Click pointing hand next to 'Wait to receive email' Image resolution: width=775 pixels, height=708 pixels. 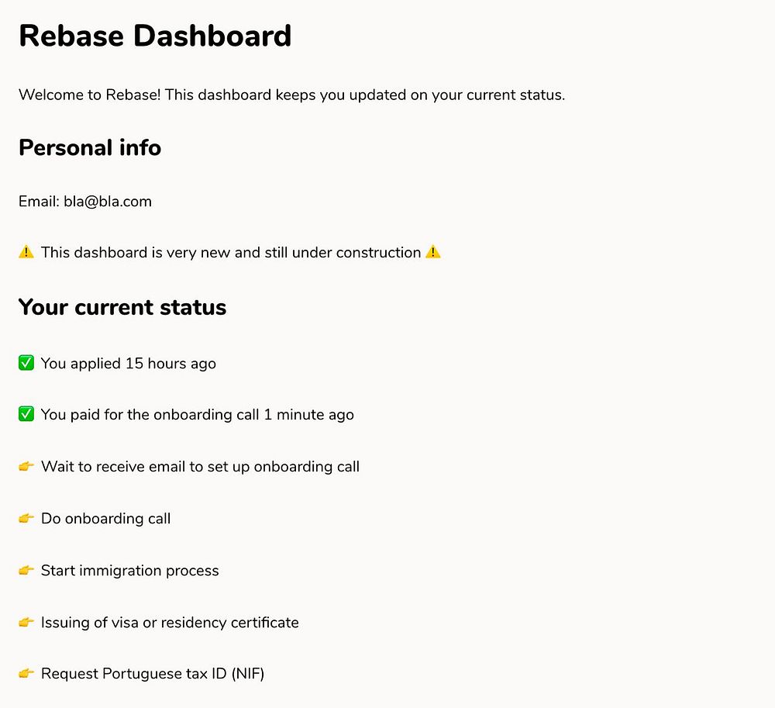click(26, 466)
